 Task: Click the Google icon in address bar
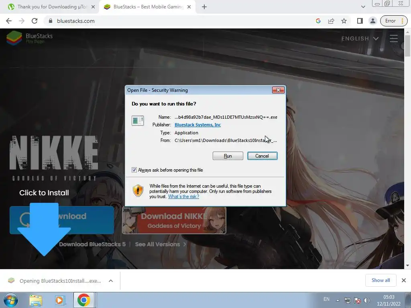(318, 21)
